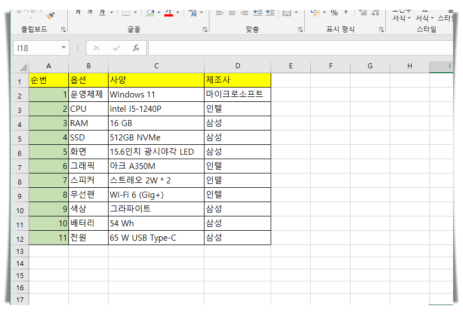
Task: Select the Format Painter brush icon
Action: point(51,15)
